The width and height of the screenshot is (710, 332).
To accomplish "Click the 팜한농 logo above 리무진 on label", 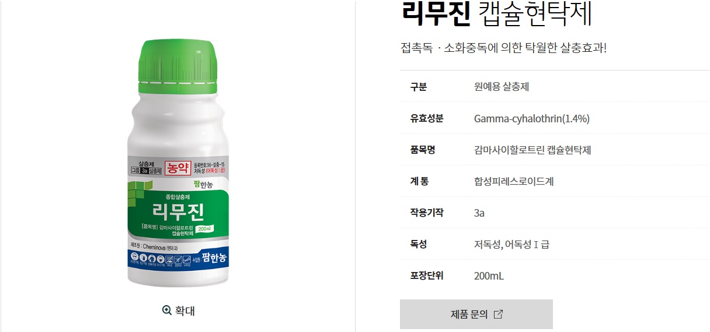I will point(204,186).
